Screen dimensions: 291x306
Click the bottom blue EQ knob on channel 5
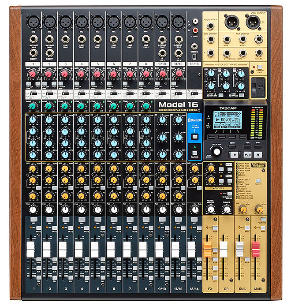[97, 155]
